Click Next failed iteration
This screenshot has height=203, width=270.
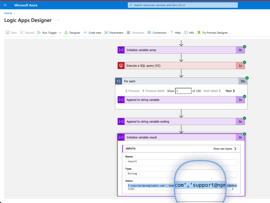pos(212,91)
